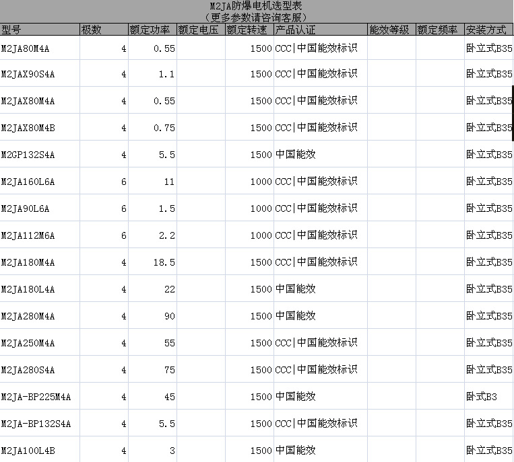Click the 型号 column header
514x462 pixels.
pyautogui.click(x=40, y=30)
